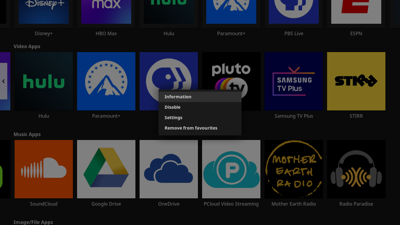The height and width of the screenshot is (225, 400).
Task: Open Information in the context menu
Action: click(200, 97)
